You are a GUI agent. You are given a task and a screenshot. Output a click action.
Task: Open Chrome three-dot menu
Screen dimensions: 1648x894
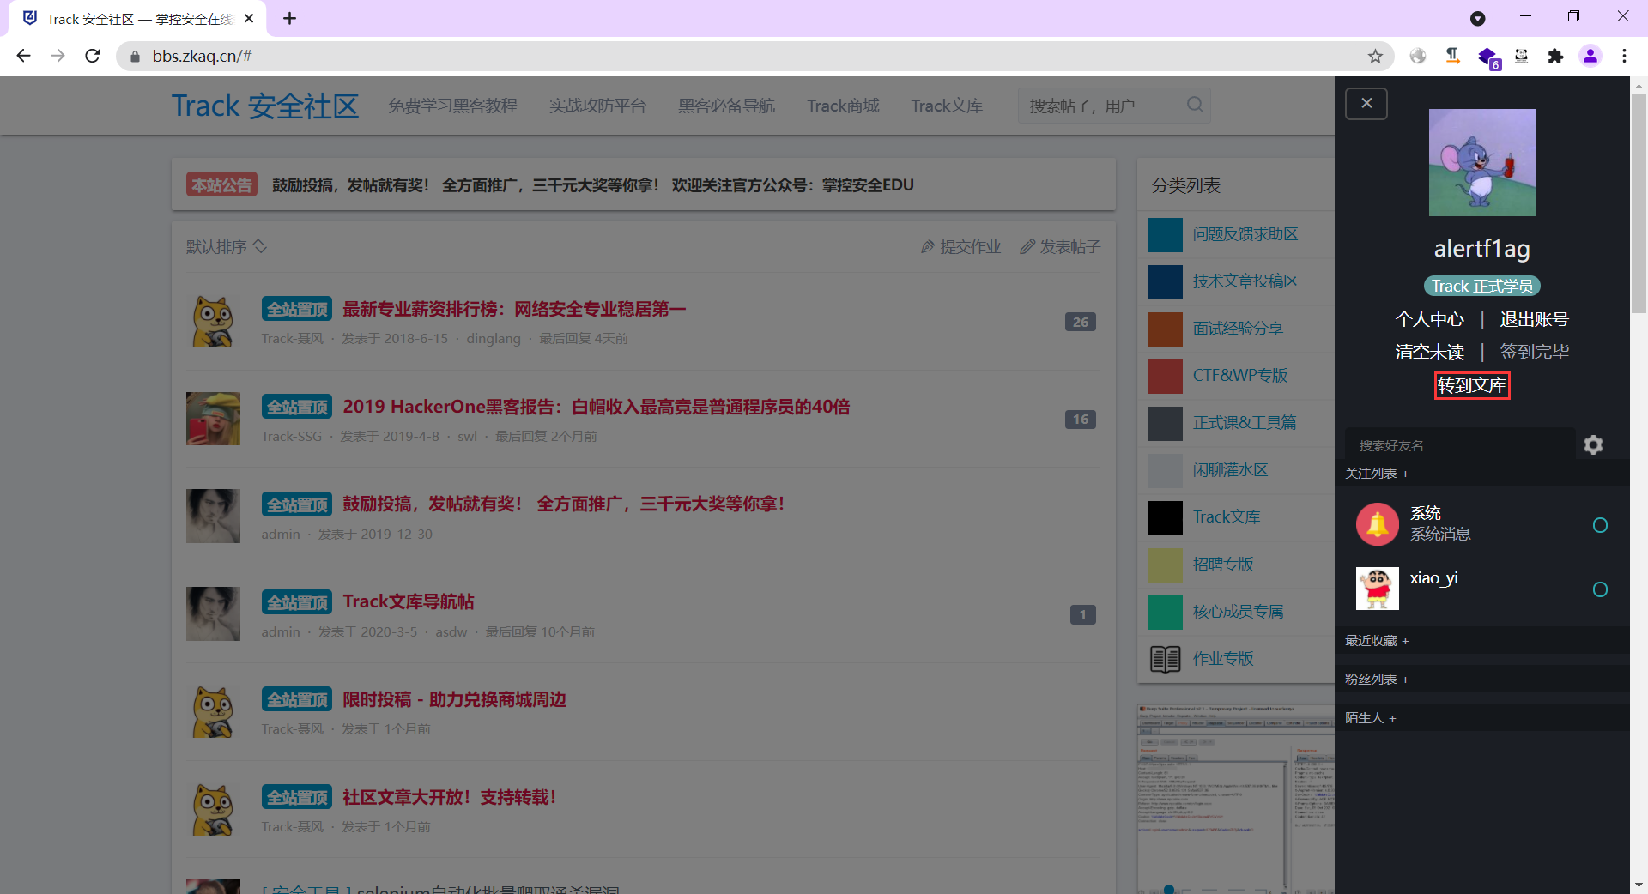point(1624,56)
